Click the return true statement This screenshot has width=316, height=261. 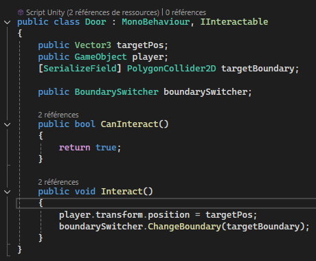click(x=90, y=148)
